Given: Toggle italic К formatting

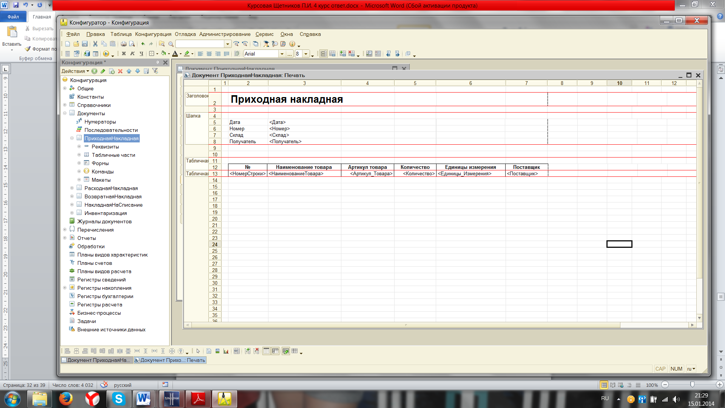Looking at the screenshot, I should pyautogui.click(x=132, y=54).
